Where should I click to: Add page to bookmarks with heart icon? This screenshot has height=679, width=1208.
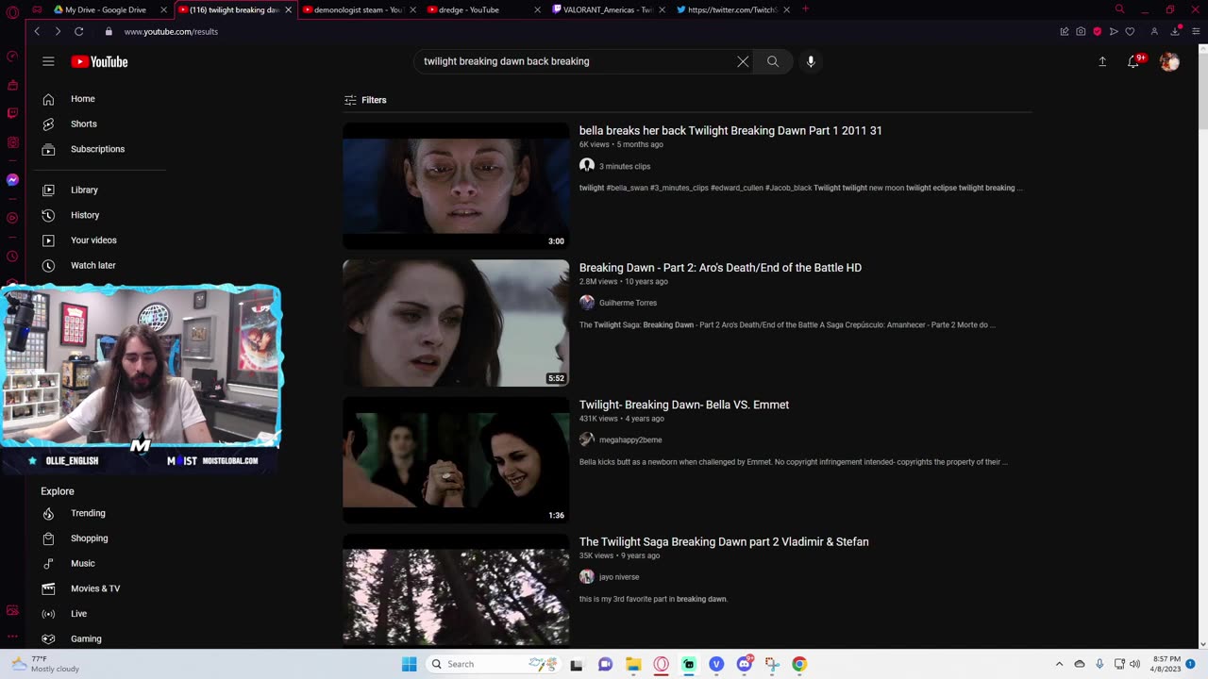(x=1130, y=31)
